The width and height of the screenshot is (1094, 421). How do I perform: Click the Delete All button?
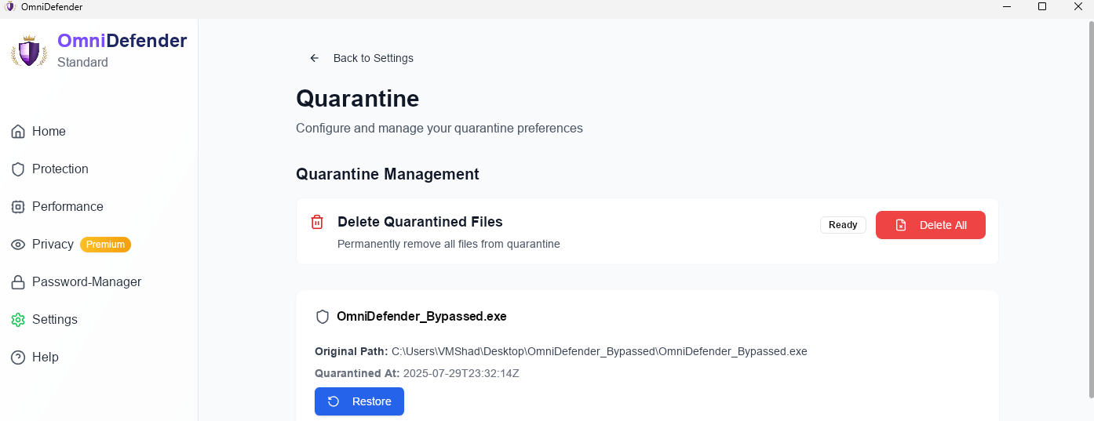point(931,225)
